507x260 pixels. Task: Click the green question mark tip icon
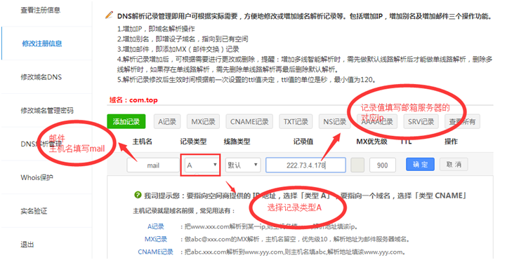(x=138, y=195)
